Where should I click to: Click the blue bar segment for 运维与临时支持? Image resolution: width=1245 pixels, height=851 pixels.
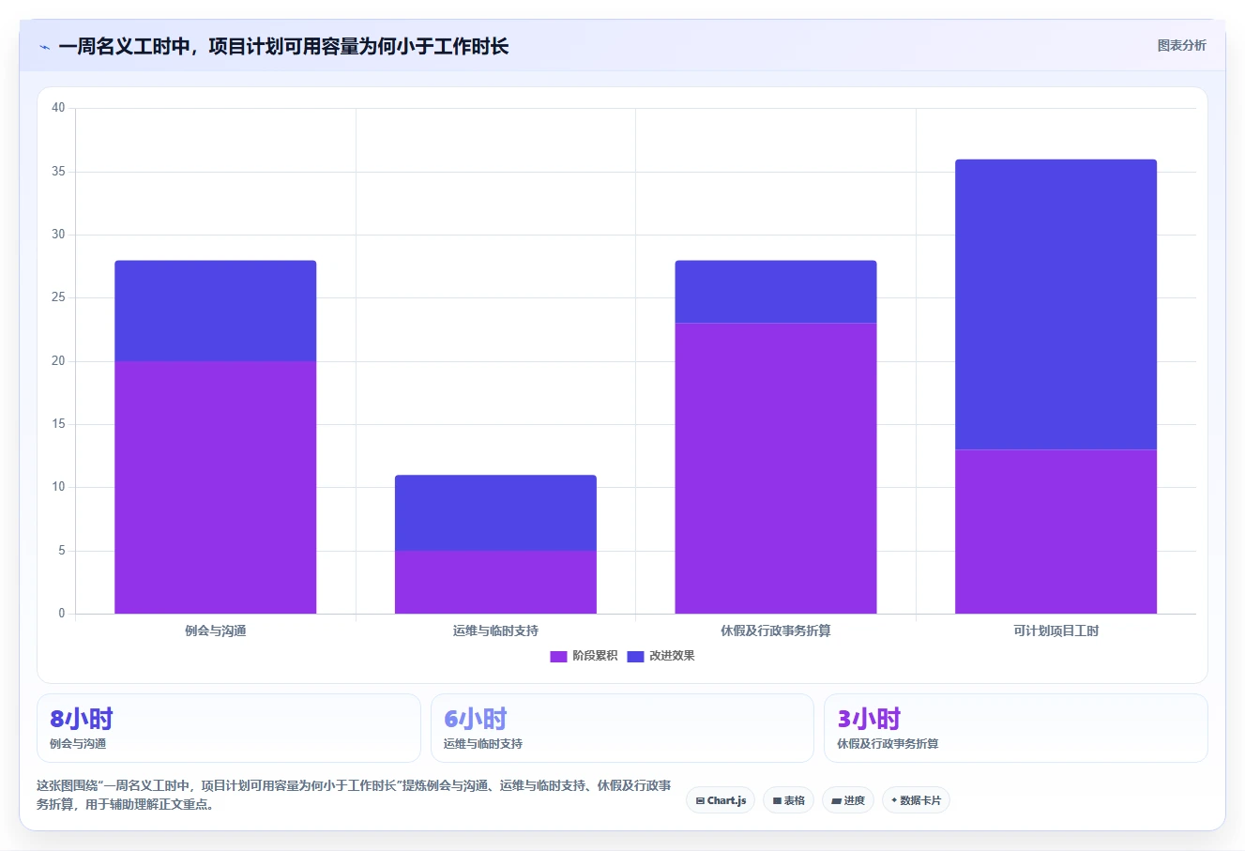pos(495,512)
